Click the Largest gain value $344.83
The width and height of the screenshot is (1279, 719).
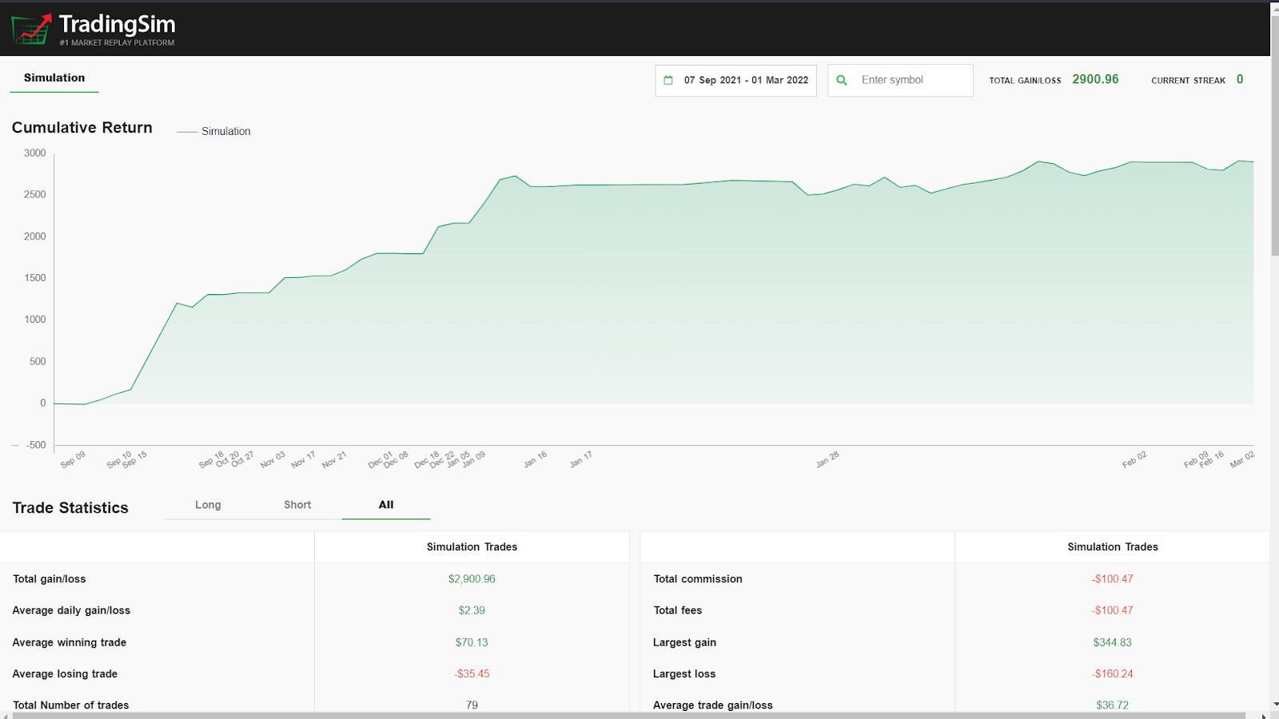click(x=1112, y=642)
